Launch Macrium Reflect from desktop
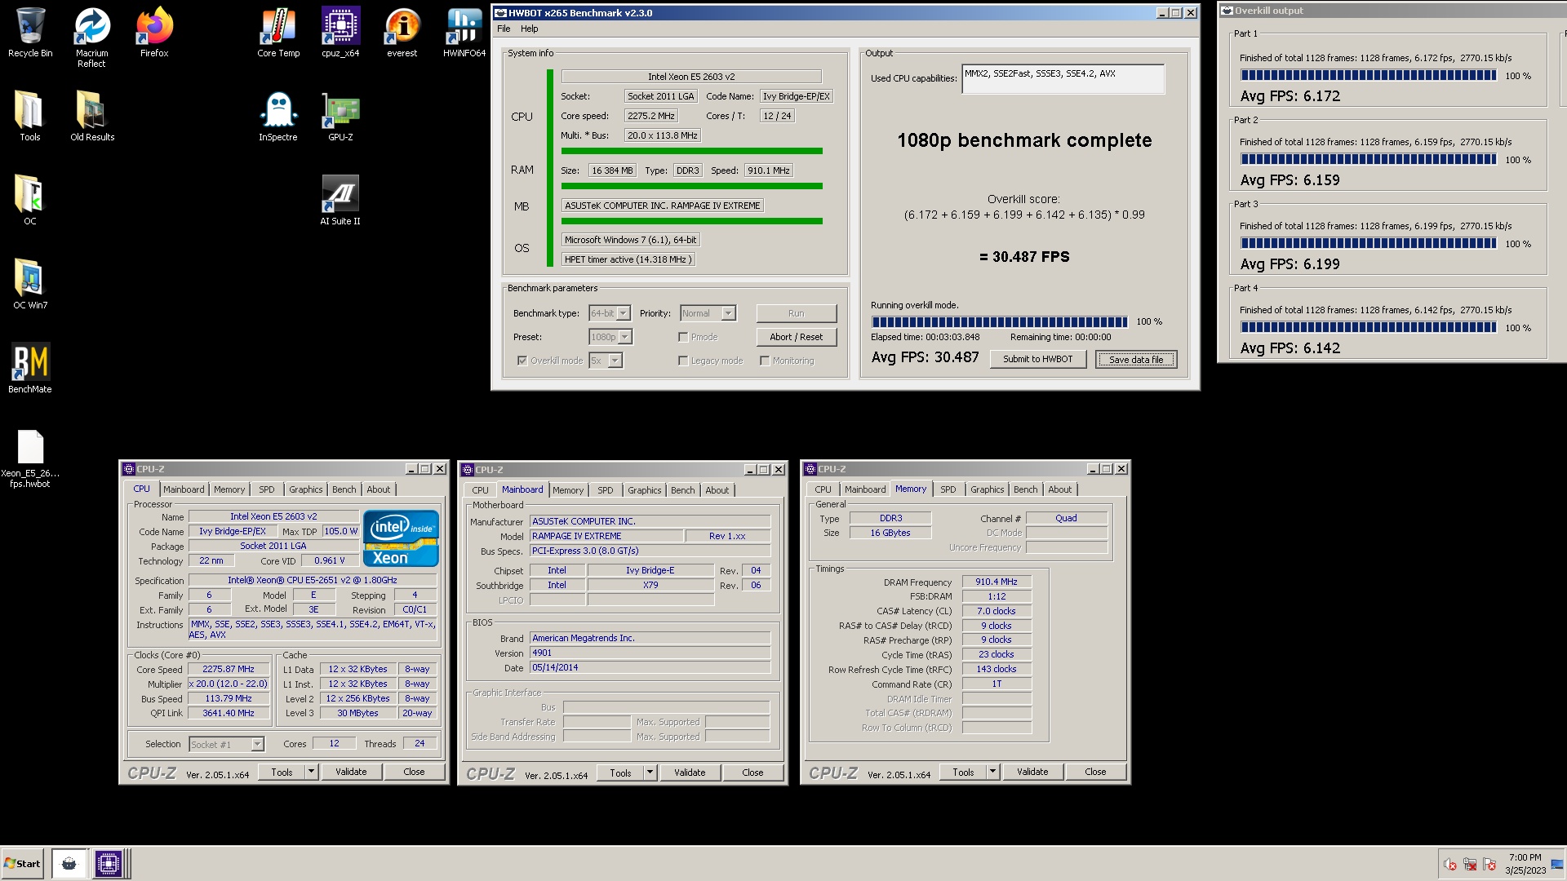The image size is (1567, 881). pyautogui.click(x=91, y=38)
